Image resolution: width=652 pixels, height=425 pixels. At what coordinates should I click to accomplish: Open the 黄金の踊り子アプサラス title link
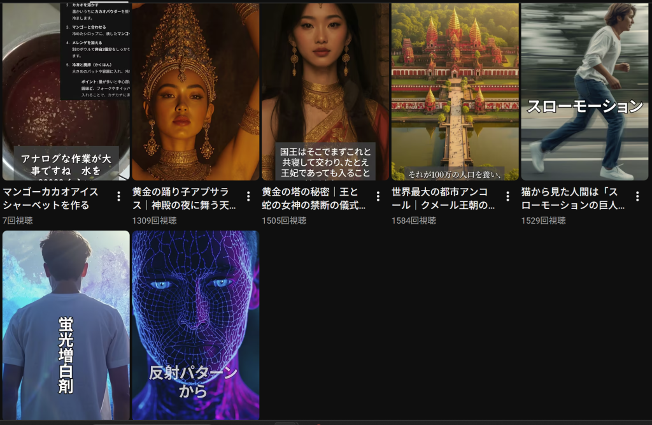coord(185,199)
